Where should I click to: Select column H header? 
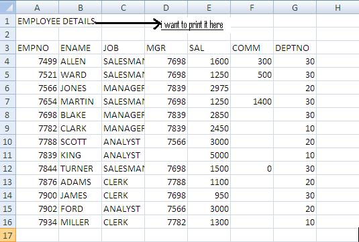338,7
